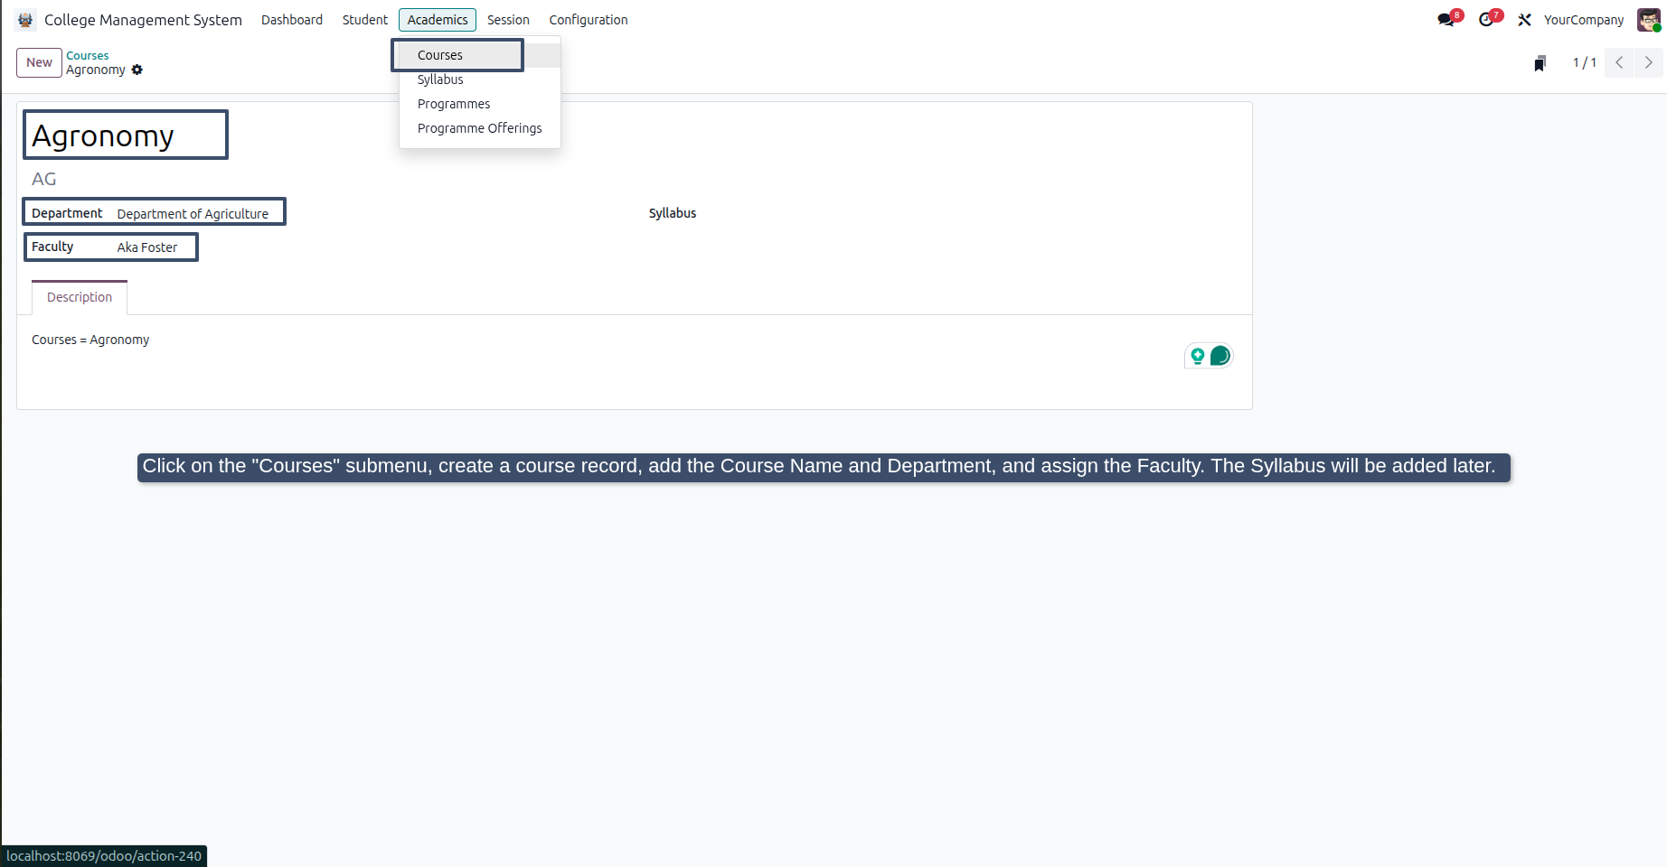The width and height of the screenshot is (1667, 867).
Task: Open the Faculty field showing Aka Foster
Action: click(147, 247)
